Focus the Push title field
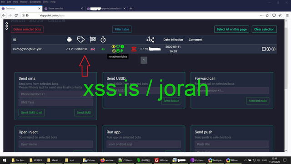The width and height of the screenshot is (291, 164). 232,144
